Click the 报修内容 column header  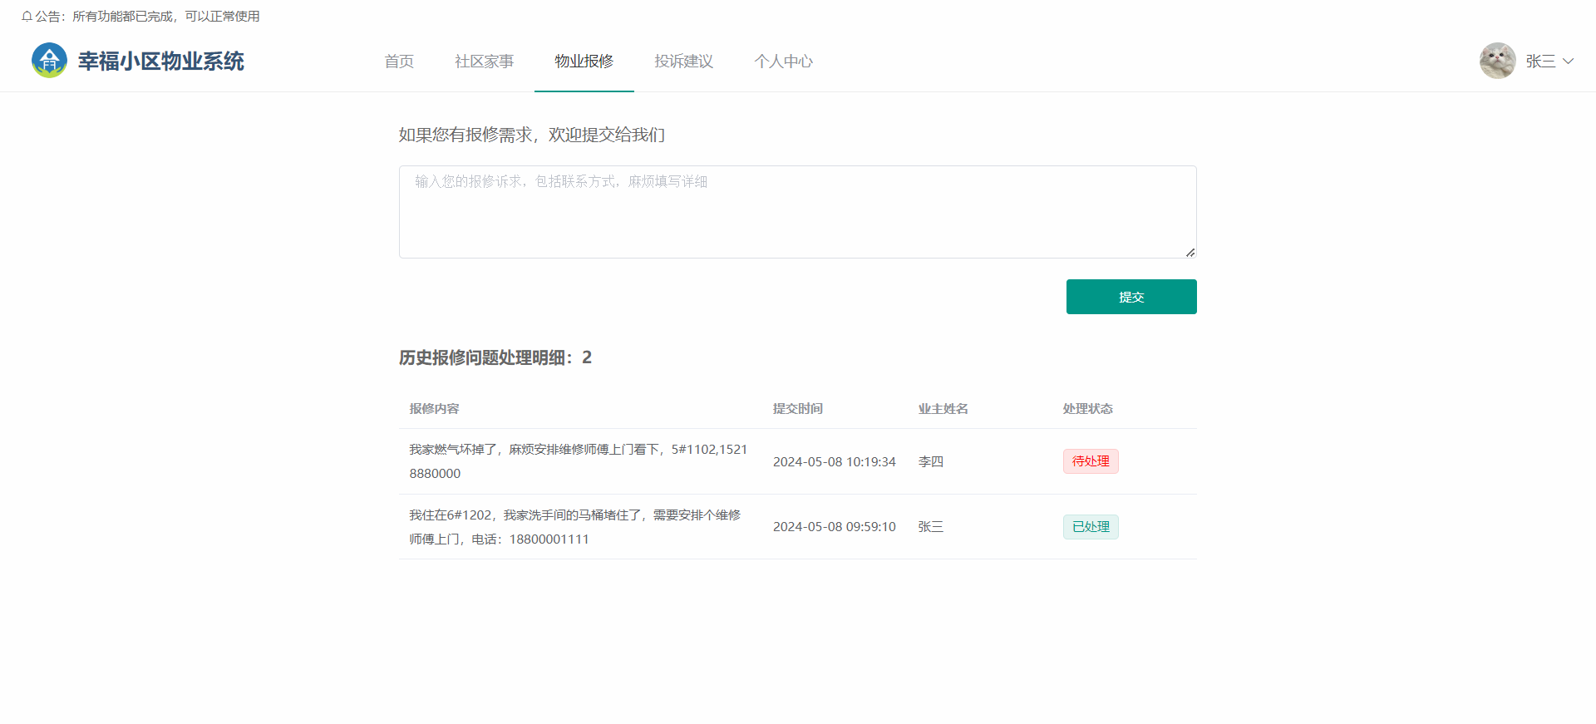click(434, 409)
